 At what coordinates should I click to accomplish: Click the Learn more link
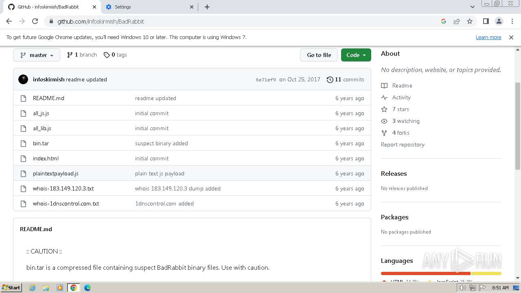click(488, 37)
